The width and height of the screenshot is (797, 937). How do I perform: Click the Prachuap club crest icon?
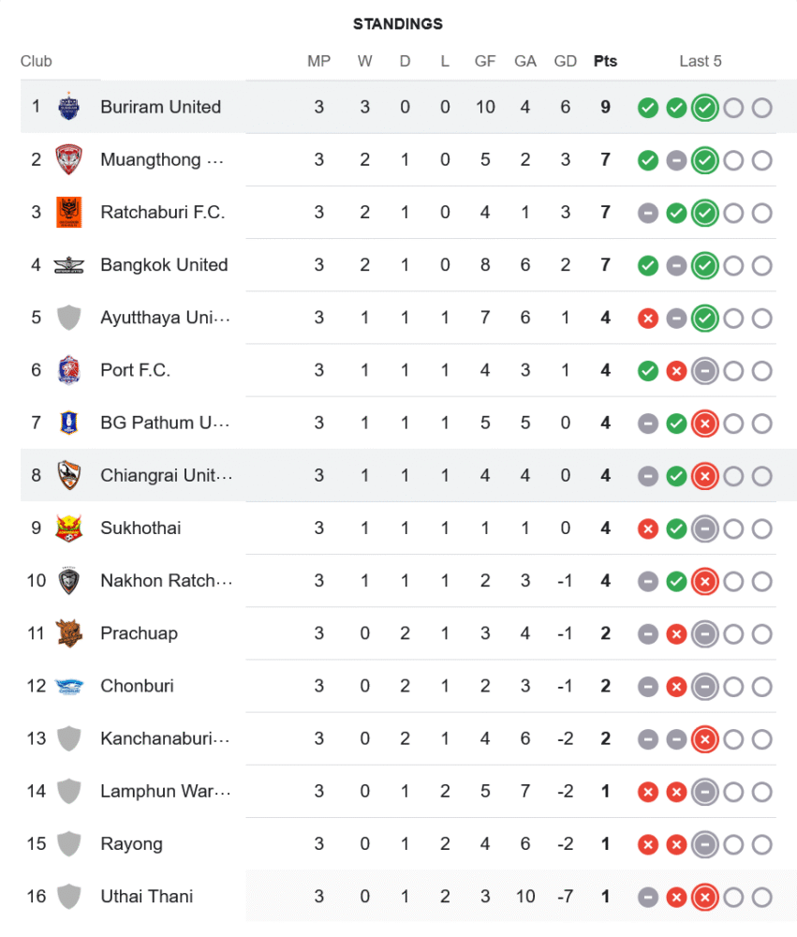point(69,633)
